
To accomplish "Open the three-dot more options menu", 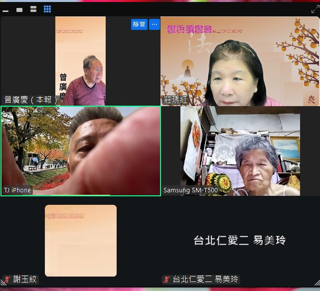I will pyautogui.click(x=154, y=24).
